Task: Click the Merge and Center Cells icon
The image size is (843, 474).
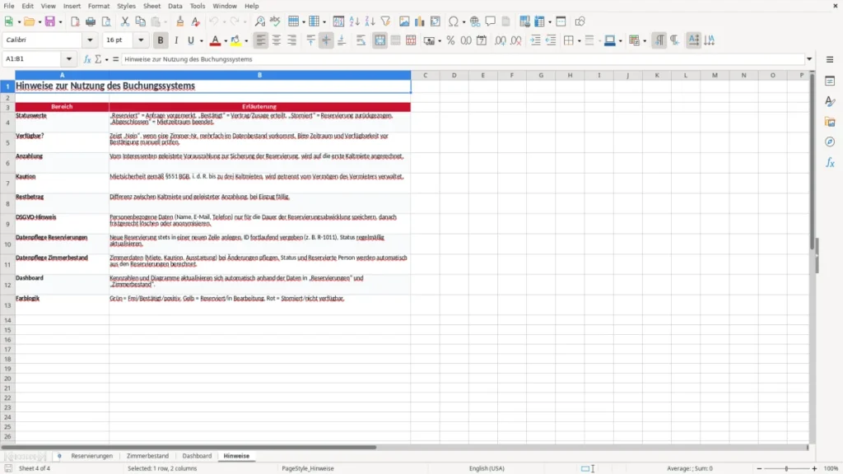Action: point(380,40)
